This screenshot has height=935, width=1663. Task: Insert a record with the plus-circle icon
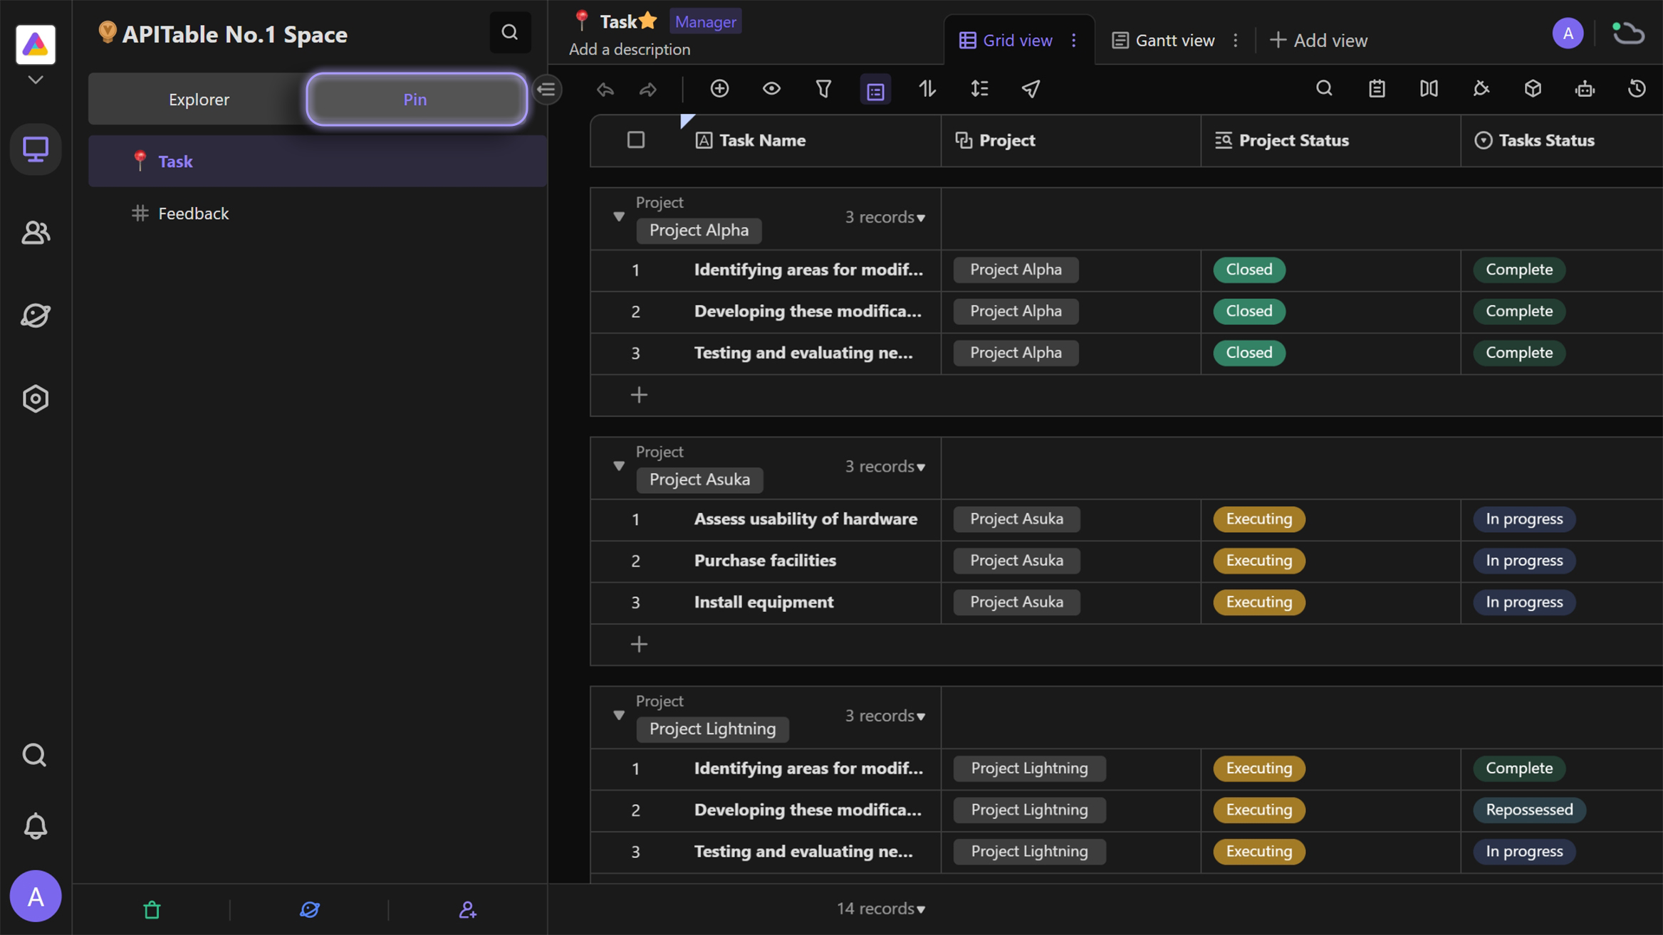pyautogui.click(x=719, y=88)
